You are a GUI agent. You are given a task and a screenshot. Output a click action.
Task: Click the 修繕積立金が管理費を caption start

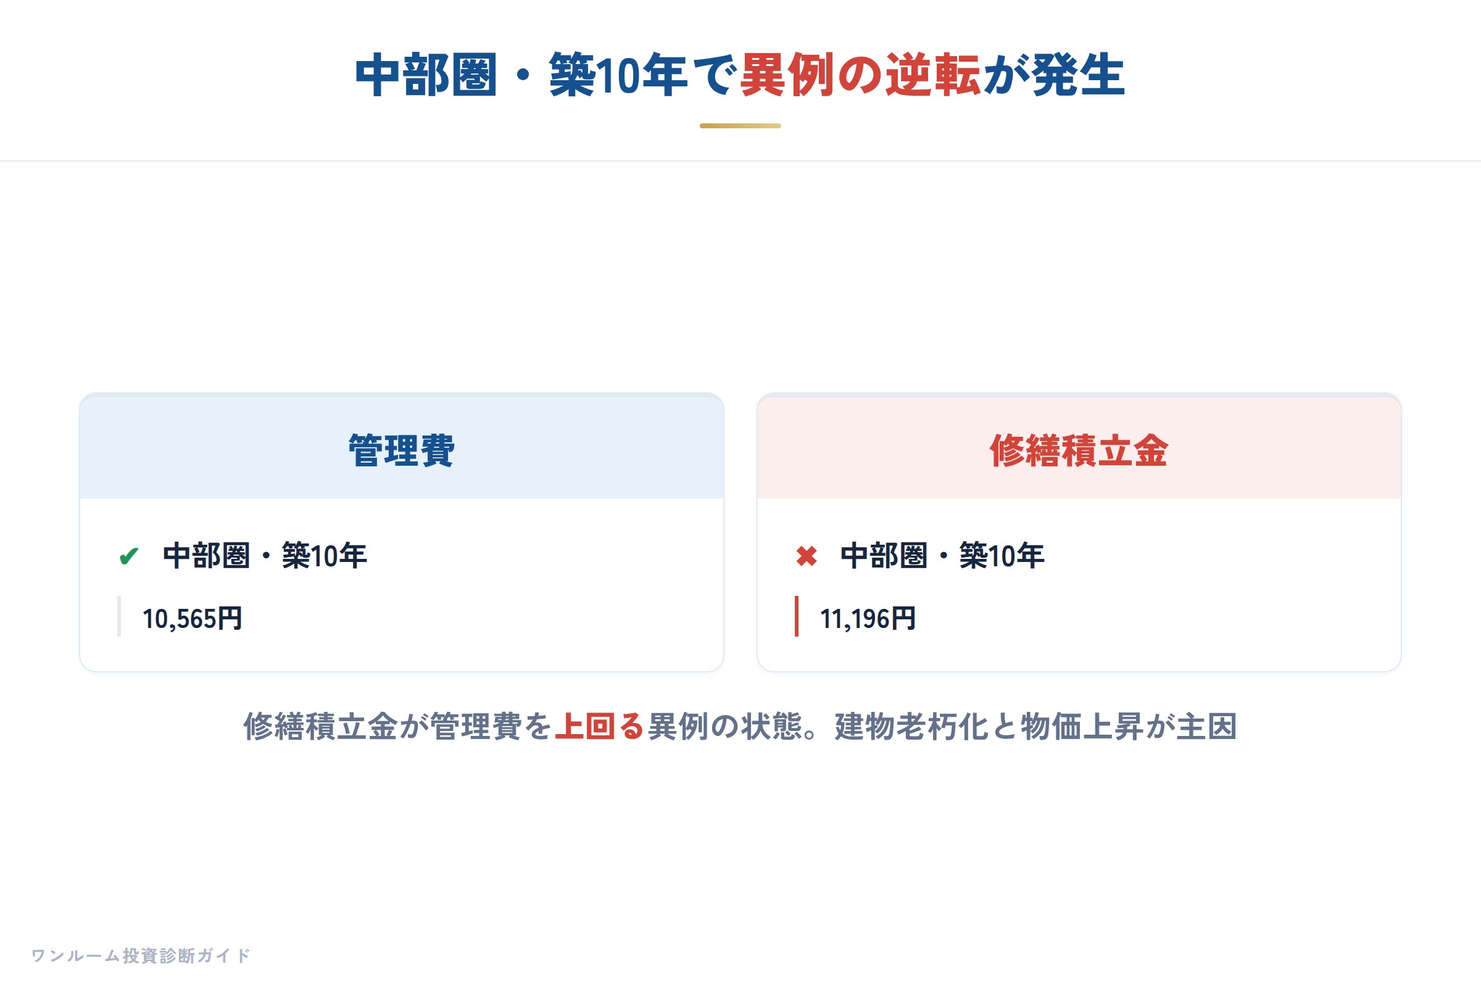click(398, 727)
